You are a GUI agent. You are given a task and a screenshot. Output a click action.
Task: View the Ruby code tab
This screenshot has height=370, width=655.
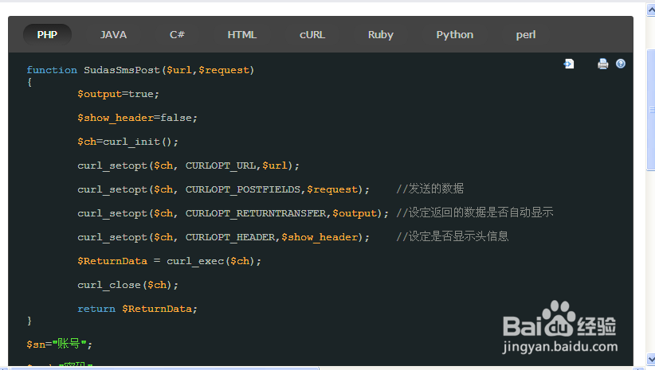(x=381, y=35)
